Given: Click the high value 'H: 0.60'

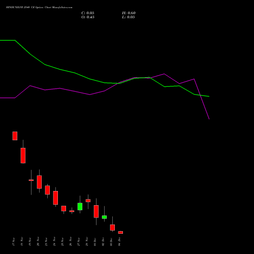Looking at the screenshot, I should coord(129,13).
